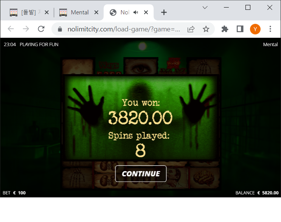281x222 pixels.
Task: Click the PLAYING FOR FUN label
Action: tap(39, 44)
